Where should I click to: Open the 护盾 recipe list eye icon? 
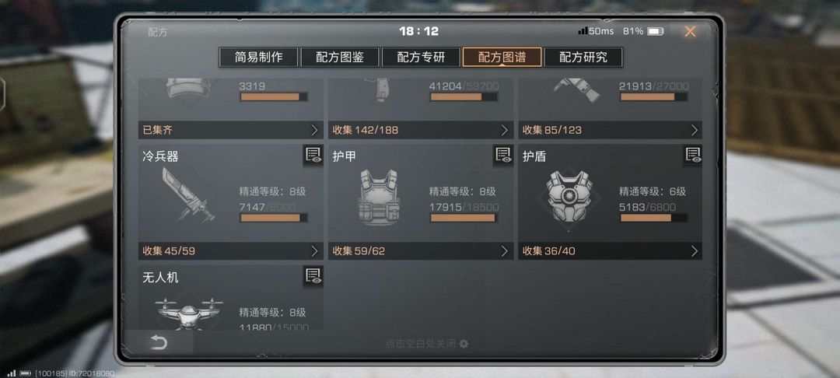coord(693,156)
